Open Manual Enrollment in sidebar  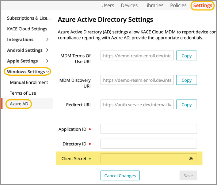point(29,82)
